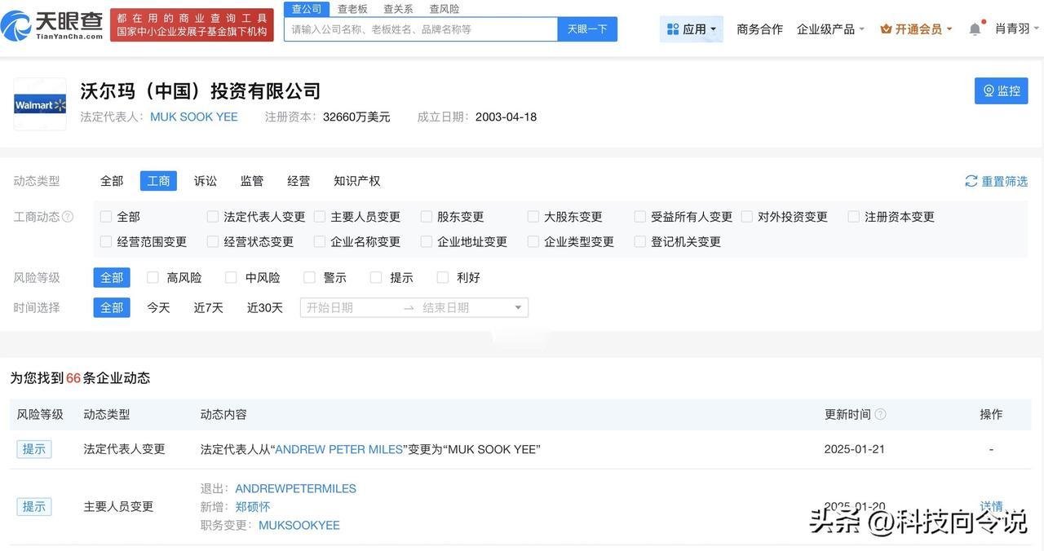The width and height of the screenshot is (1044, 551).
Task: Open the notification bell icon
Action: pyautogui.click(x=975, y=29)
